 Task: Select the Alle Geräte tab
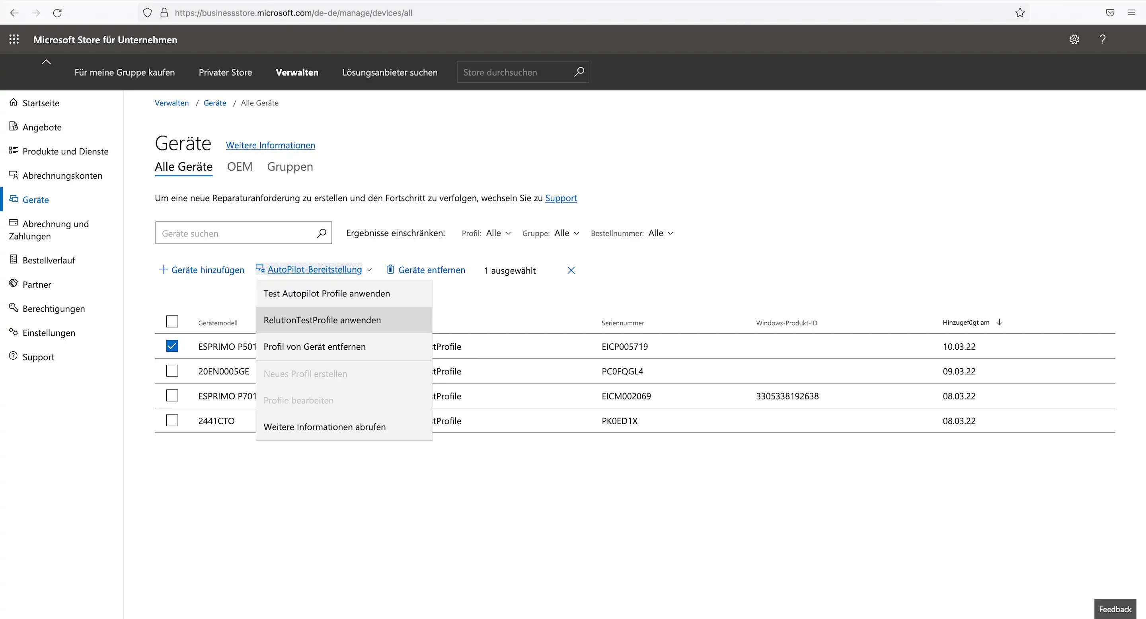[x=184, y=167]
